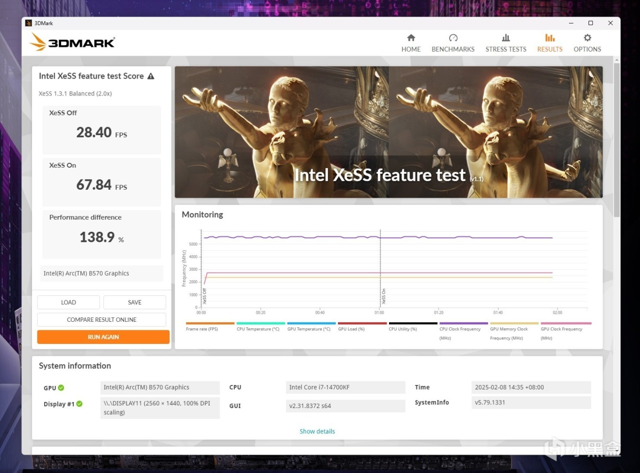Screen dimensions: 640x473
Task: Maximize the 3DMark window
Action: pyautogui.click(x=590, y=23)
